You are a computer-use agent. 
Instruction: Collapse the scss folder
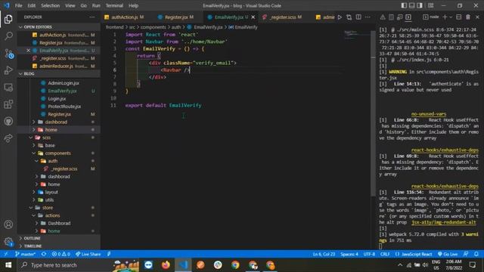click(x=59, y=138)
